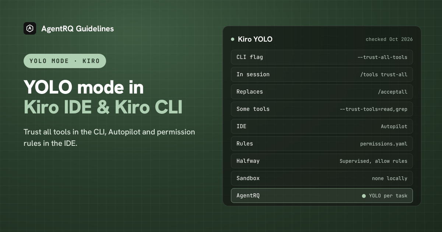Click the "checked Oct 2026" label
Viewport: 442px width, 232px height.
click(389, 39)
